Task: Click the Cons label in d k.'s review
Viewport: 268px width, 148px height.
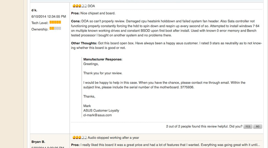Action: point(76,21)
